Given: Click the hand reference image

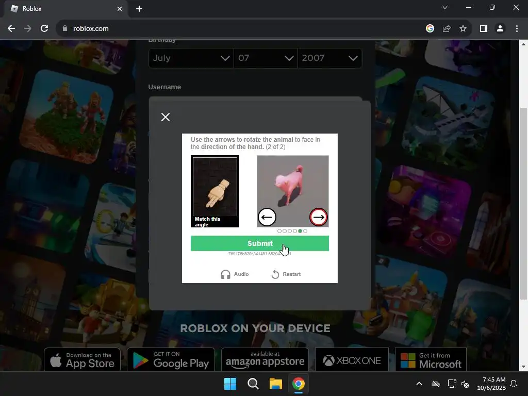Looking at the screenshot, I should pos(215,191).
